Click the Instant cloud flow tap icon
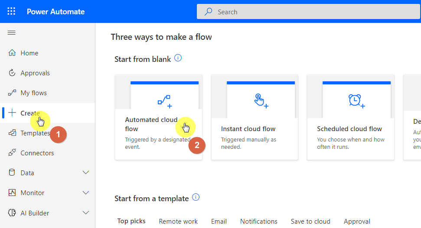Image resolution: width=421 pixels, height=228 pixels. click(261, 101)
